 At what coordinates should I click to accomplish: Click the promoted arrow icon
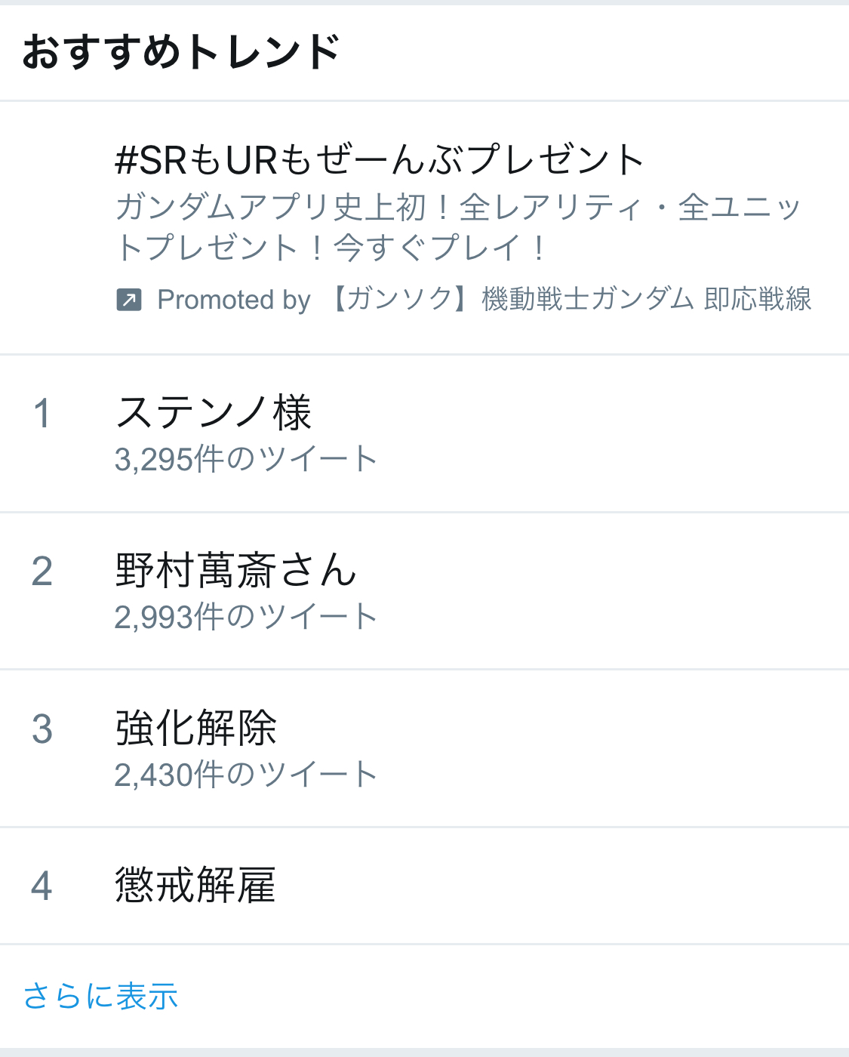click(129, 300)
